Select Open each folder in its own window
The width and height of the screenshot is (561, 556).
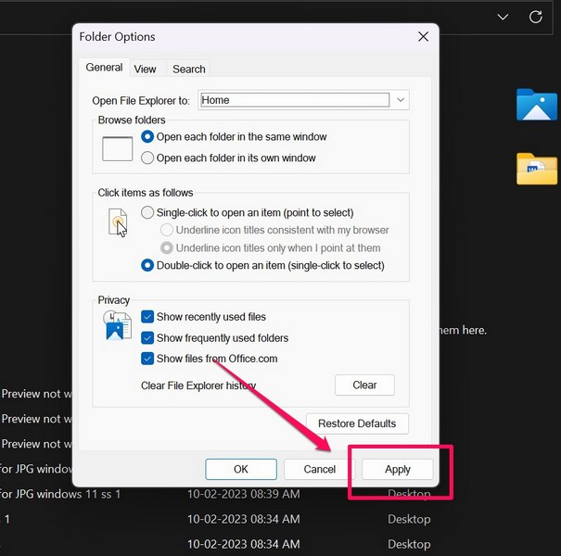click(147, 158)
